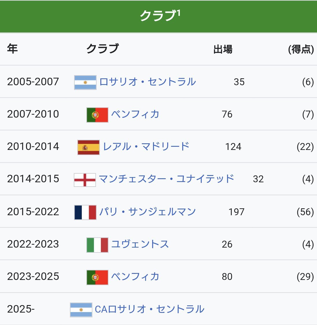Click the 出場 column heading

tap(223, 49)
